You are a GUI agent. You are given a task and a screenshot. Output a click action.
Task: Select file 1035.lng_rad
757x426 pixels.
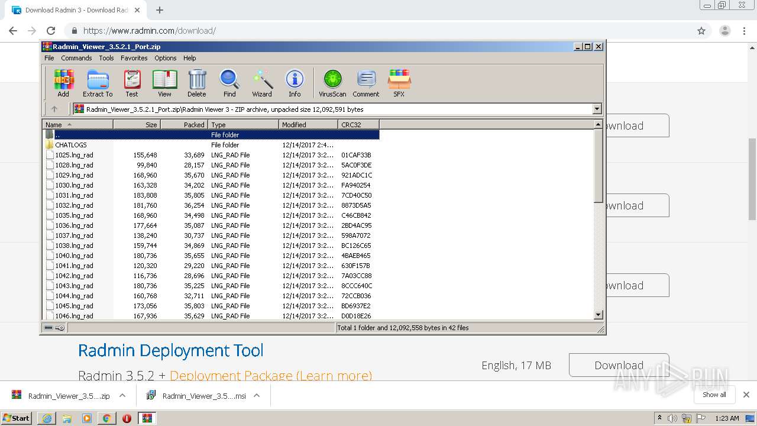(211, 215)
